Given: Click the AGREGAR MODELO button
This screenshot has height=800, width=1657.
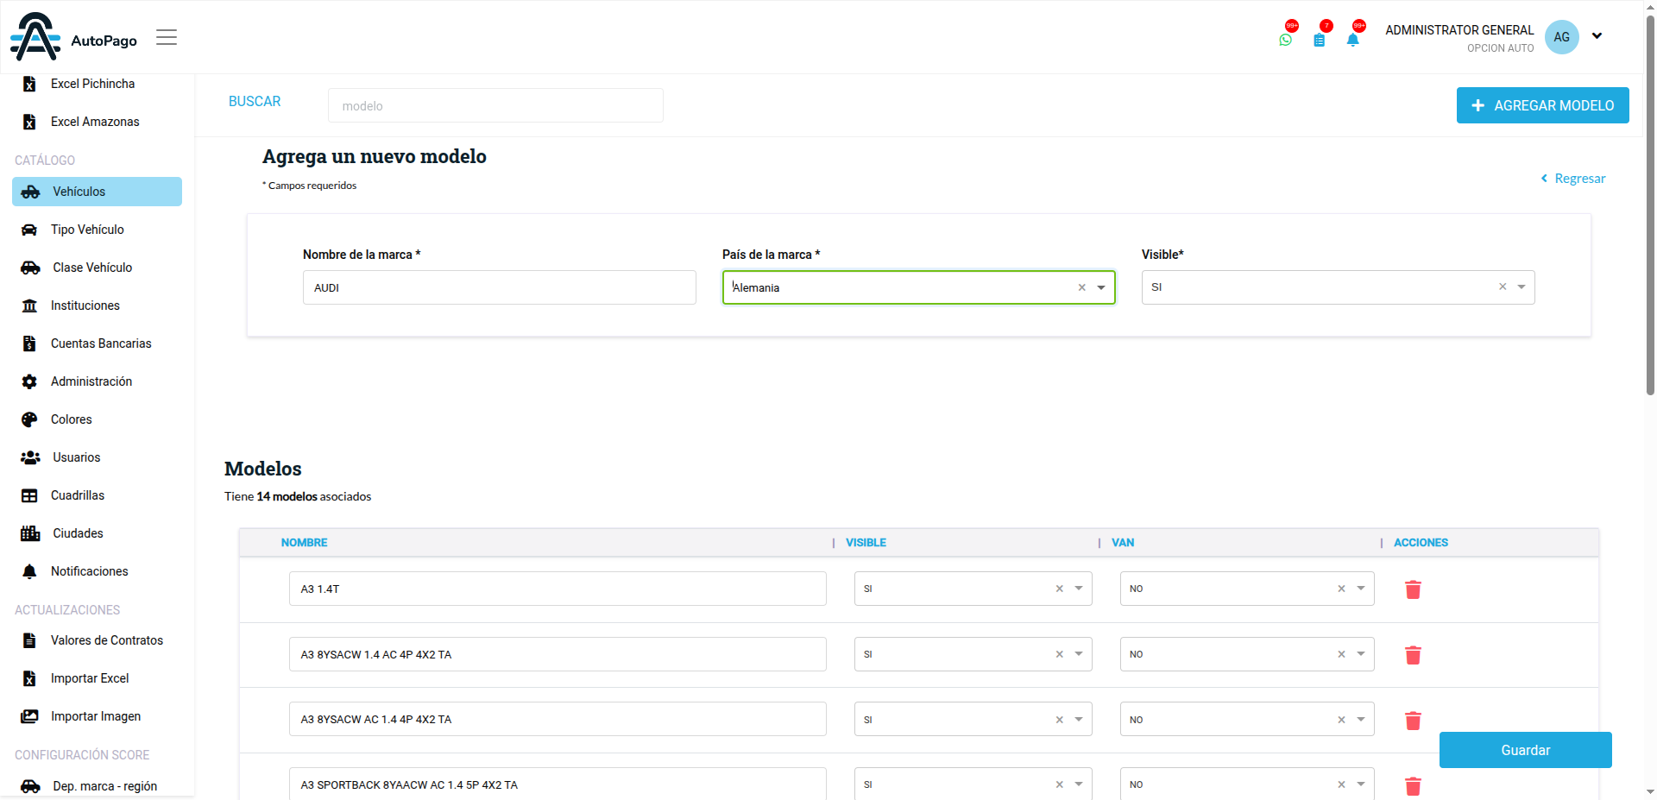Looking at the screenshot, I should pyautogui.click(x=1542, y=105).
